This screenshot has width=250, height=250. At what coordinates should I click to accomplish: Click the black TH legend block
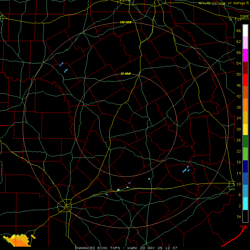coord(245,216)
